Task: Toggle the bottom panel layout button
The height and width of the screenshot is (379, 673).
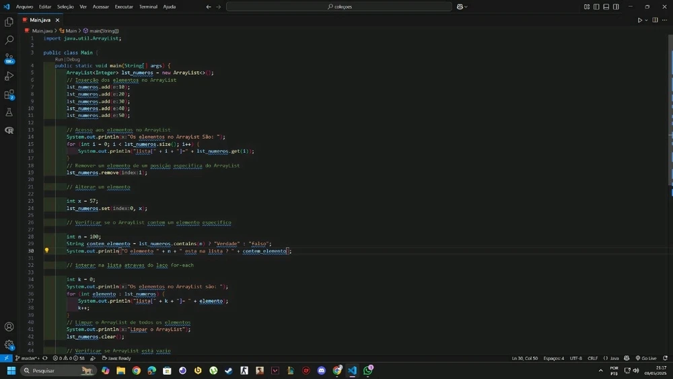Action: click(606, 7)
